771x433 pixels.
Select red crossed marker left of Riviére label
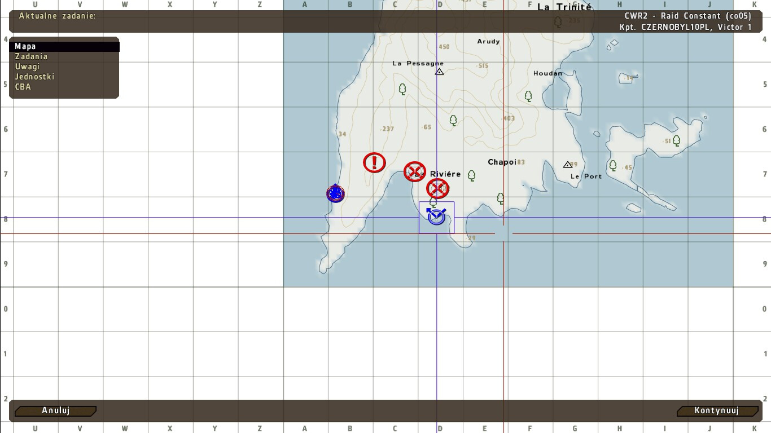(x=415, y=171)
